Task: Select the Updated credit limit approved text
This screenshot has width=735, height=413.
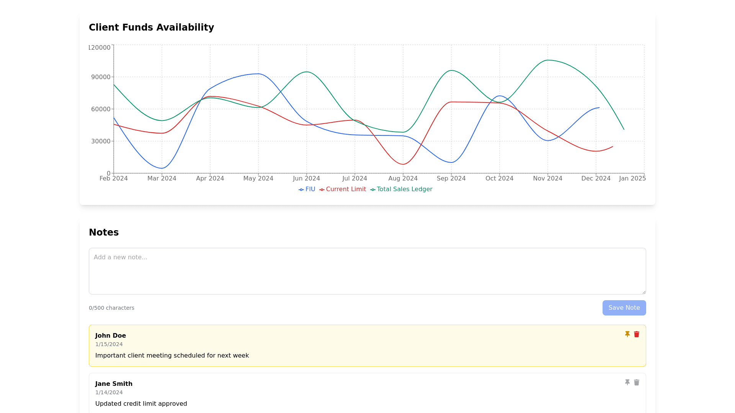Action: [x=141, y=404]
